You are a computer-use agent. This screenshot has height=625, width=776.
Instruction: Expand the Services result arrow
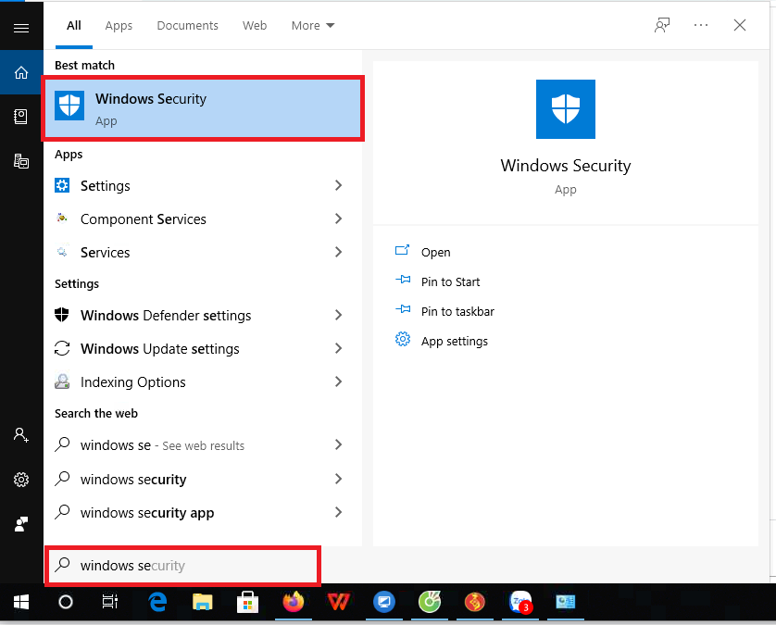(339, 252)
